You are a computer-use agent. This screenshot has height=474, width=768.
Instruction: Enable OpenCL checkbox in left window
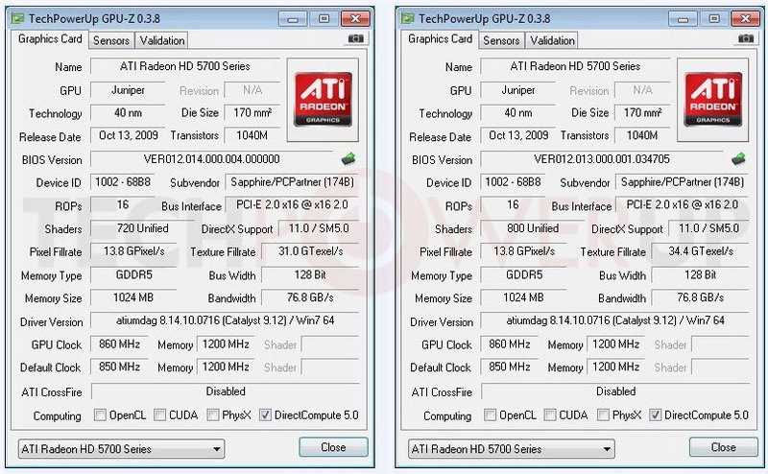(100, 415)
